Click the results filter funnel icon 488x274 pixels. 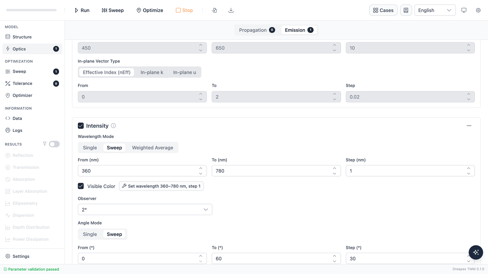pyautogui.click(x=44, y=144)
